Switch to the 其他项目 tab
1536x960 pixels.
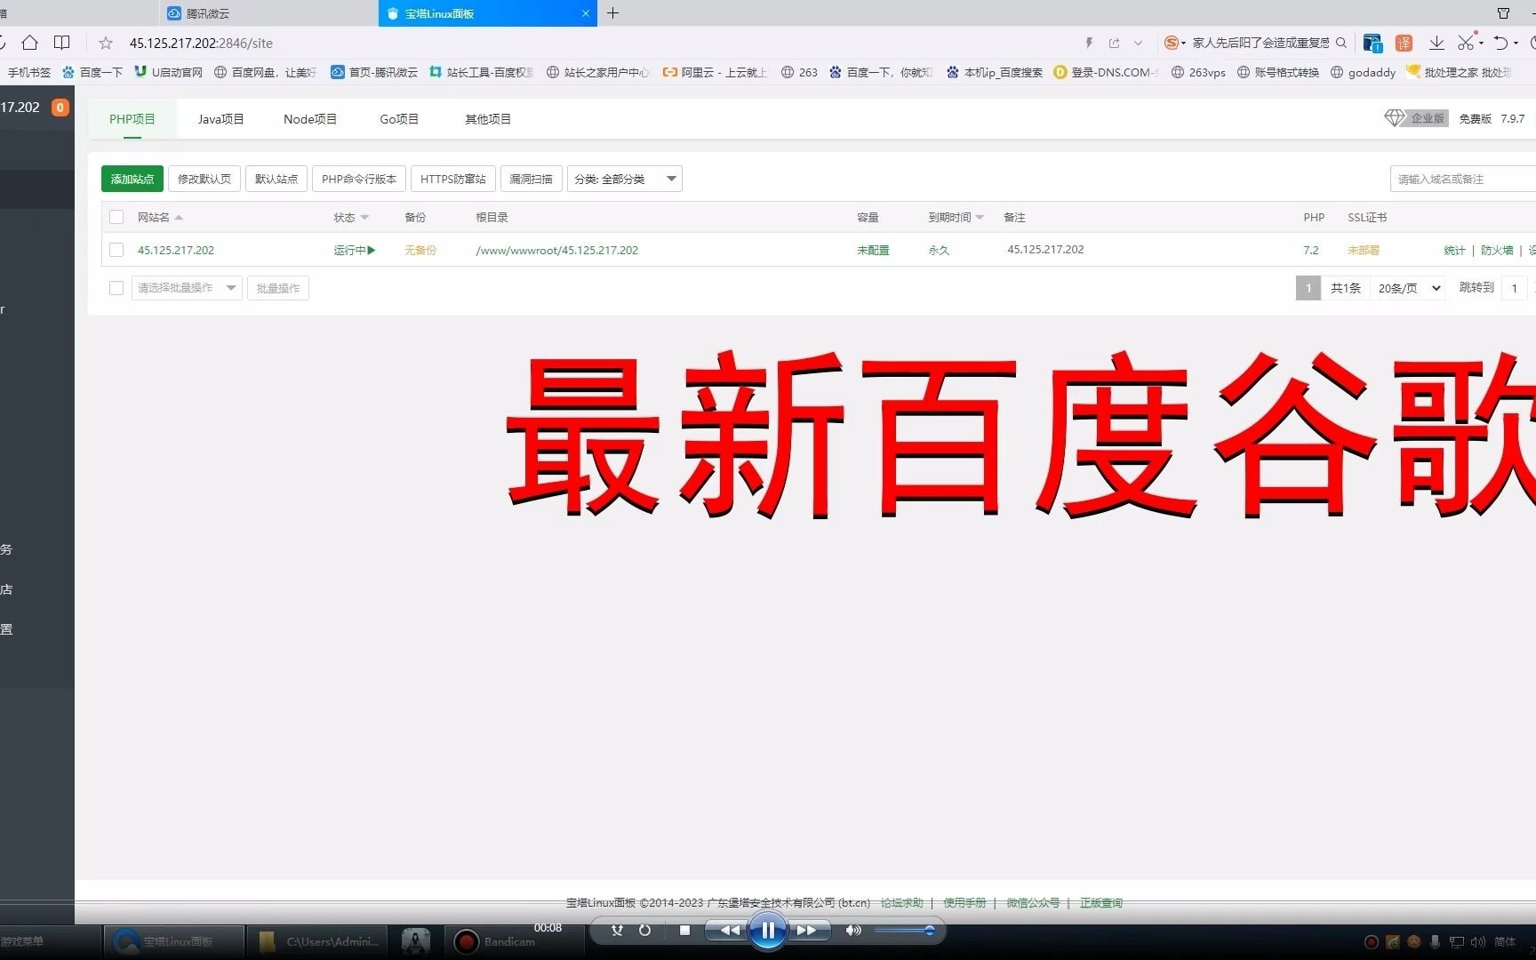pos(488,119)
